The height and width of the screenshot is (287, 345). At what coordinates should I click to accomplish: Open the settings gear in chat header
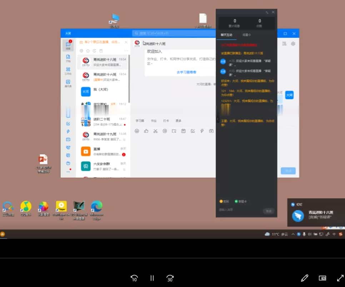(293, 44)
